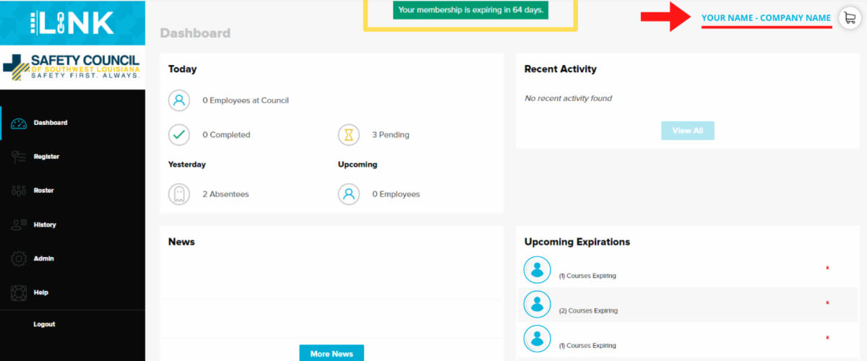Click the Upcoming Employees person icon

pyautogui.click(x=349, y=194)
